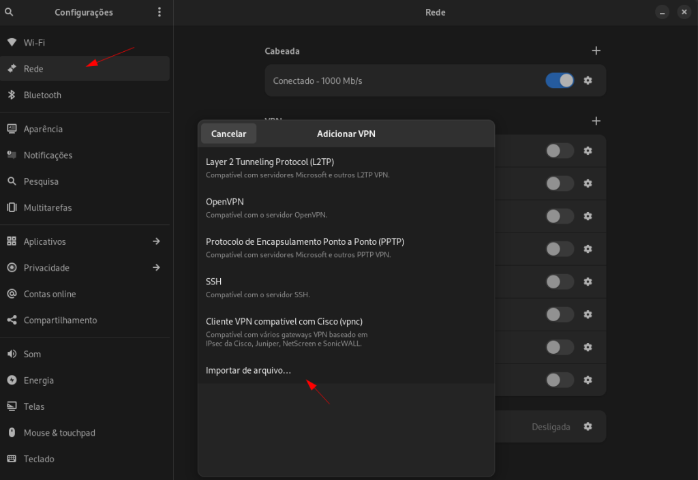This screenshot has width=698, height=480.
Task: Enable the first VPN connection switch
Action: (x=559, y=151)
